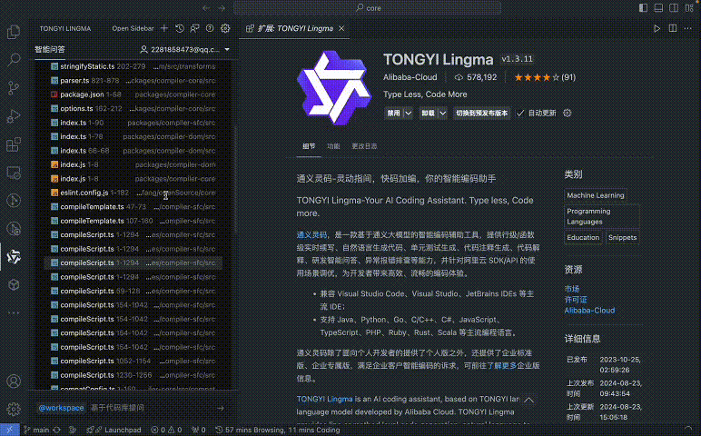Split the editor to the right

(x=672, y=28)
